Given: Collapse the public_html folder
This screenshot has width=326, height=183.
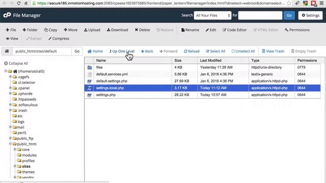Looking at the screenshot, I should tap(10, 144).
